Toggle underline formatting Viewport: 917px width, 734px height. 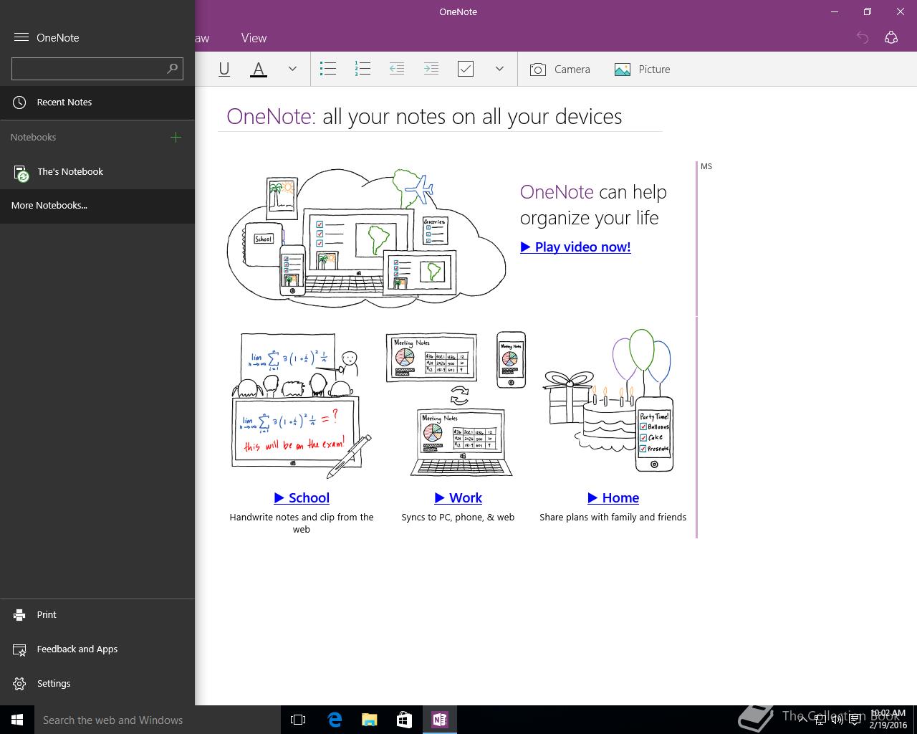point(224,69)
